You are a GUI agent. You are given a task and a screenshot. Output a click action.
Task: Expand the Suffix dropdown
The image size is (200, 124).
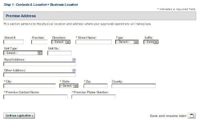tap(151, 42)
